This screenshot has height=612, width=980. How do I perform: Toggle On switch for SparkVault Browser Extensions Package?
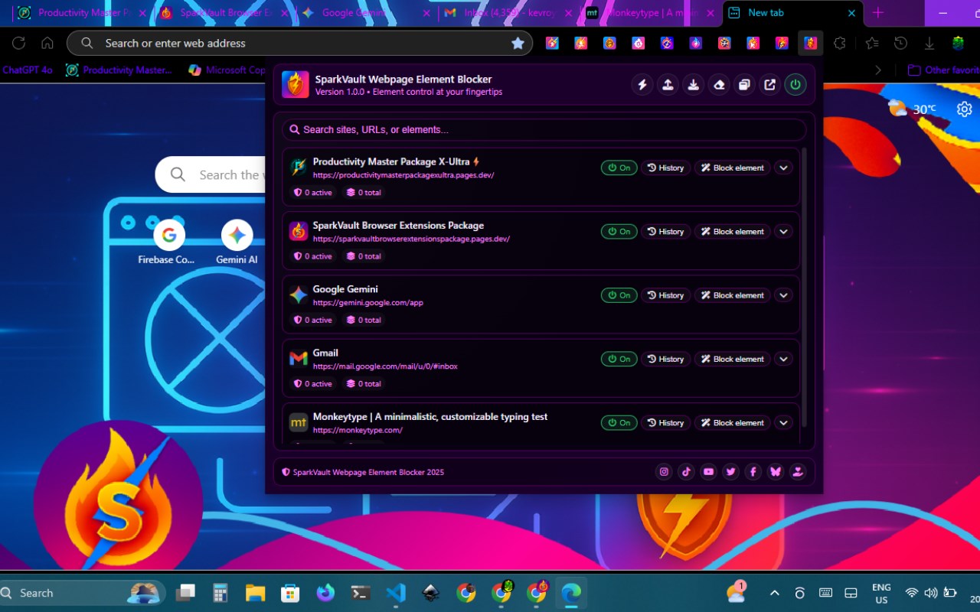[x=619, y=231]
